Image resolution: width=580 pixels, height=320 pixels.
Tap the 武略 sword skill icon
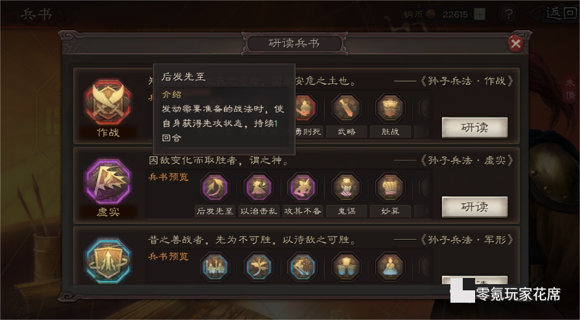[346, 108]
